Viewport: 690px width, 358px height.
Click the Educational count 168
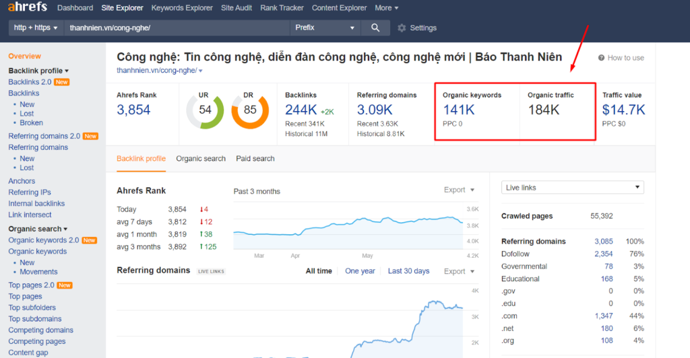point(607,279)
